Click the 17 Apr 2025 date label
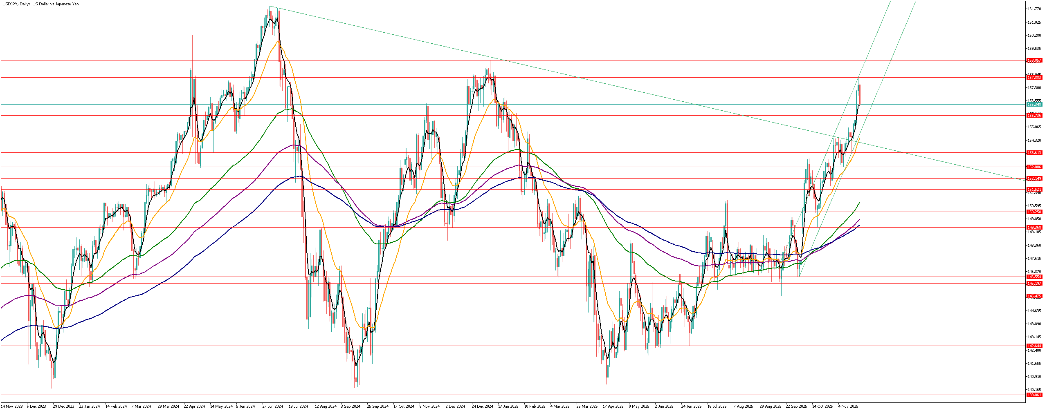This screenshot has height=411, width=1047. [x=613, y=407]
